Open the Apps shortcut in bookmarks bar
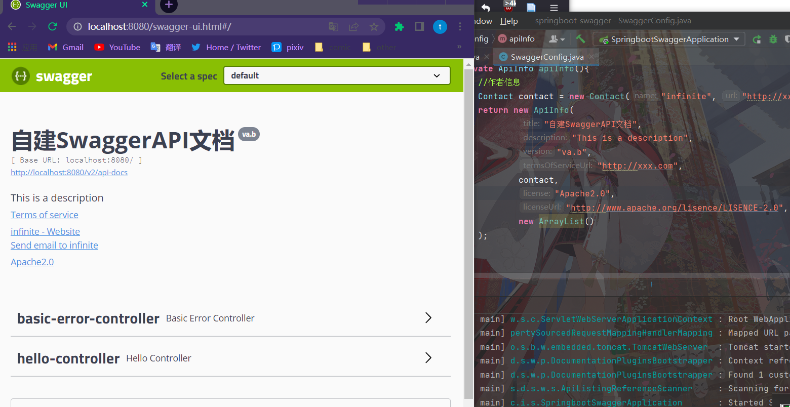790x407 pixels. point(22,47)
